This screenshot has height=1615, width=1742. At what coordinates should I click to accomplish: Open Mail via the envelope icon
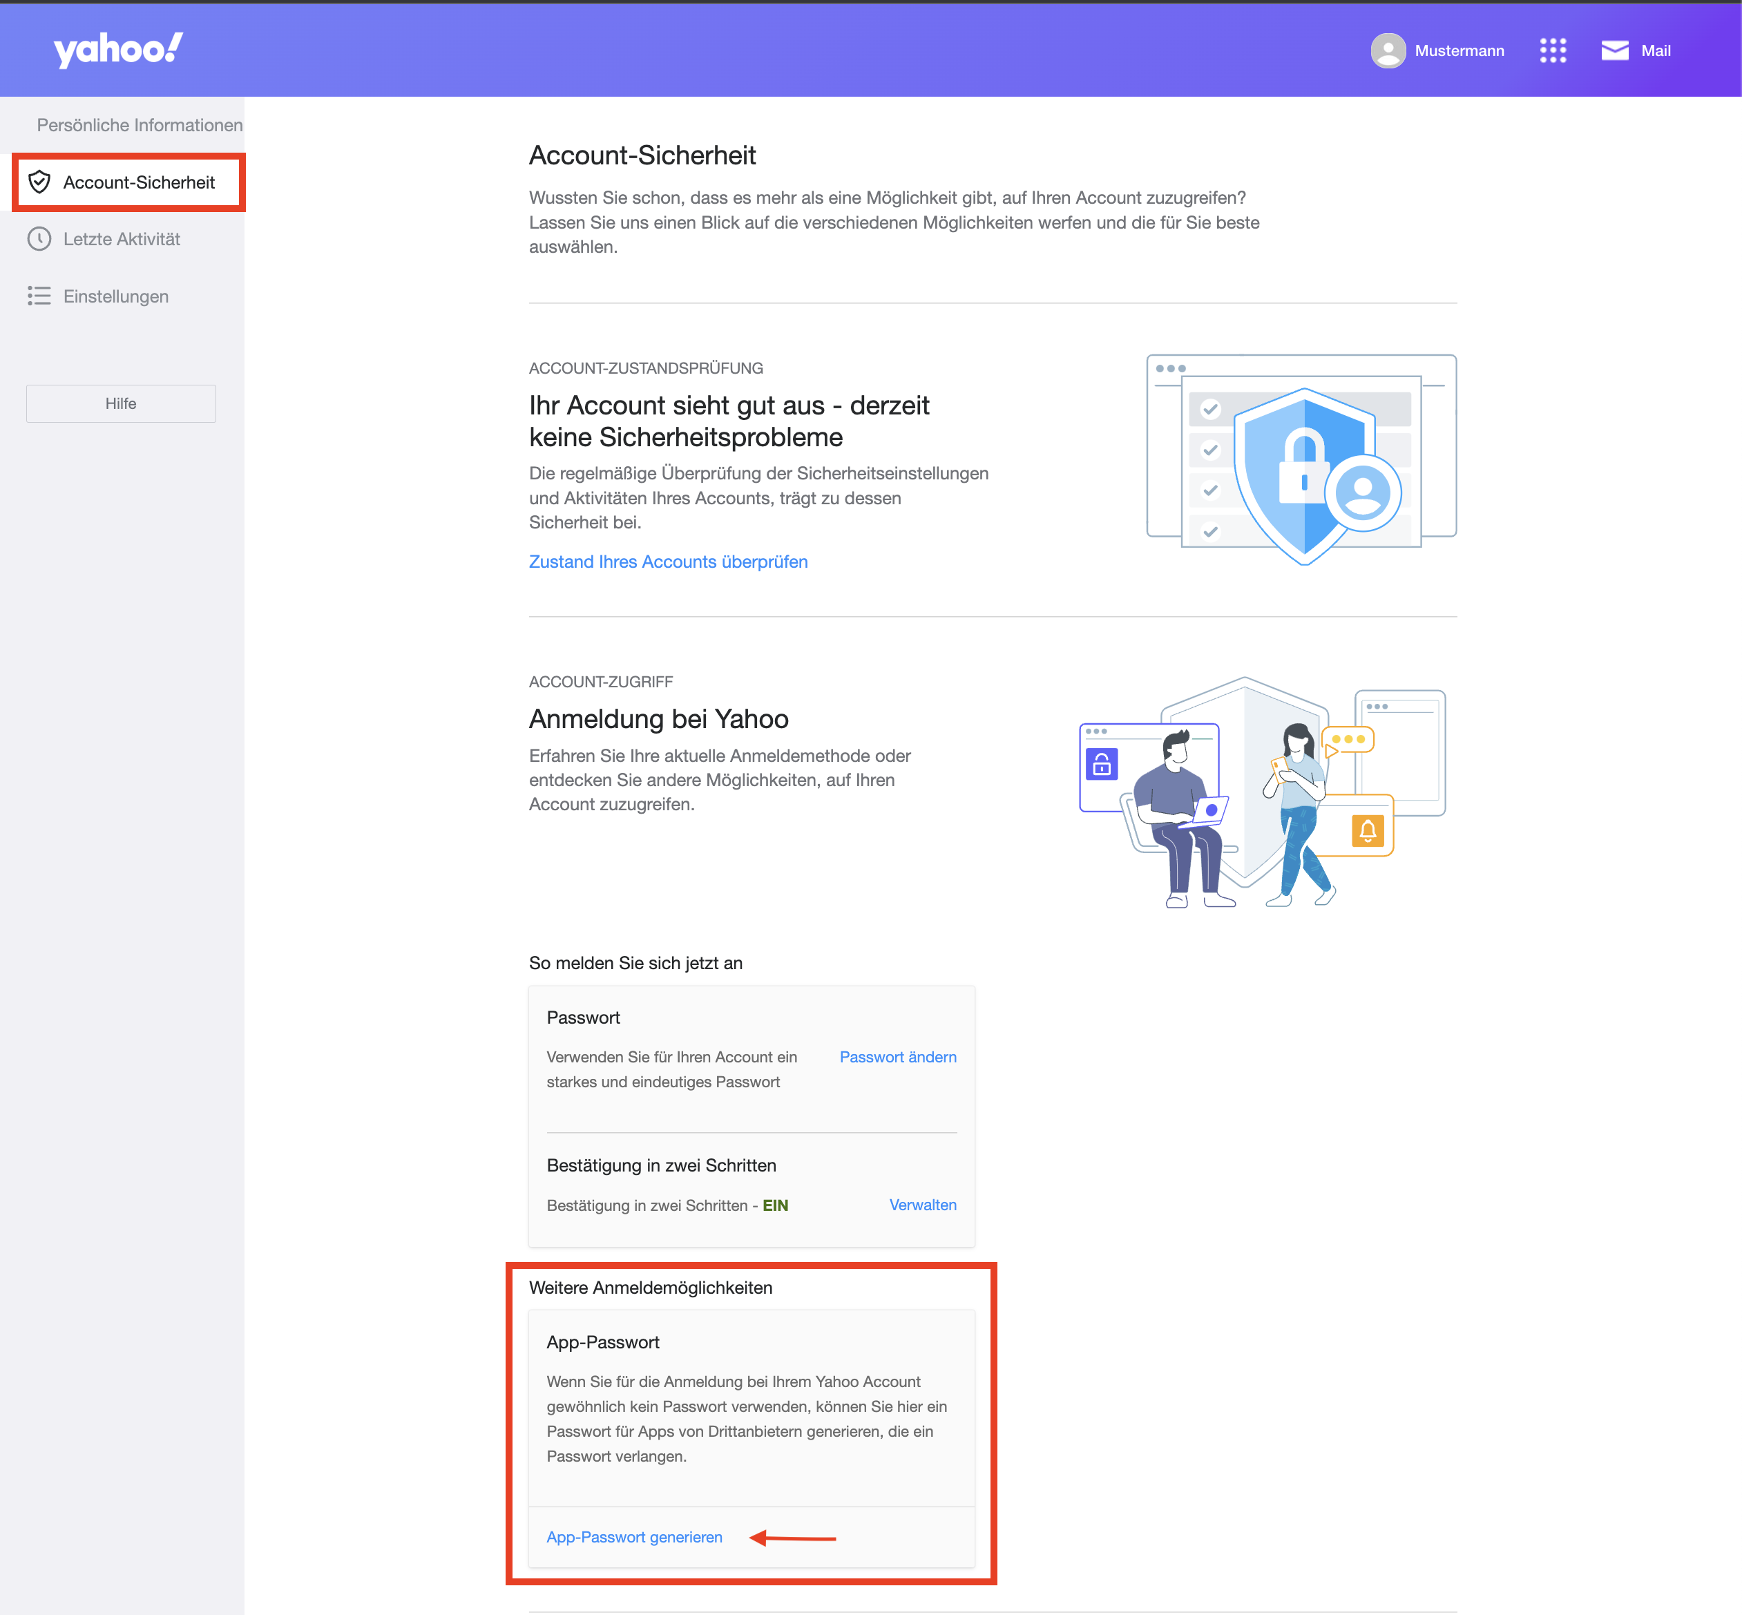point(1614,50)
